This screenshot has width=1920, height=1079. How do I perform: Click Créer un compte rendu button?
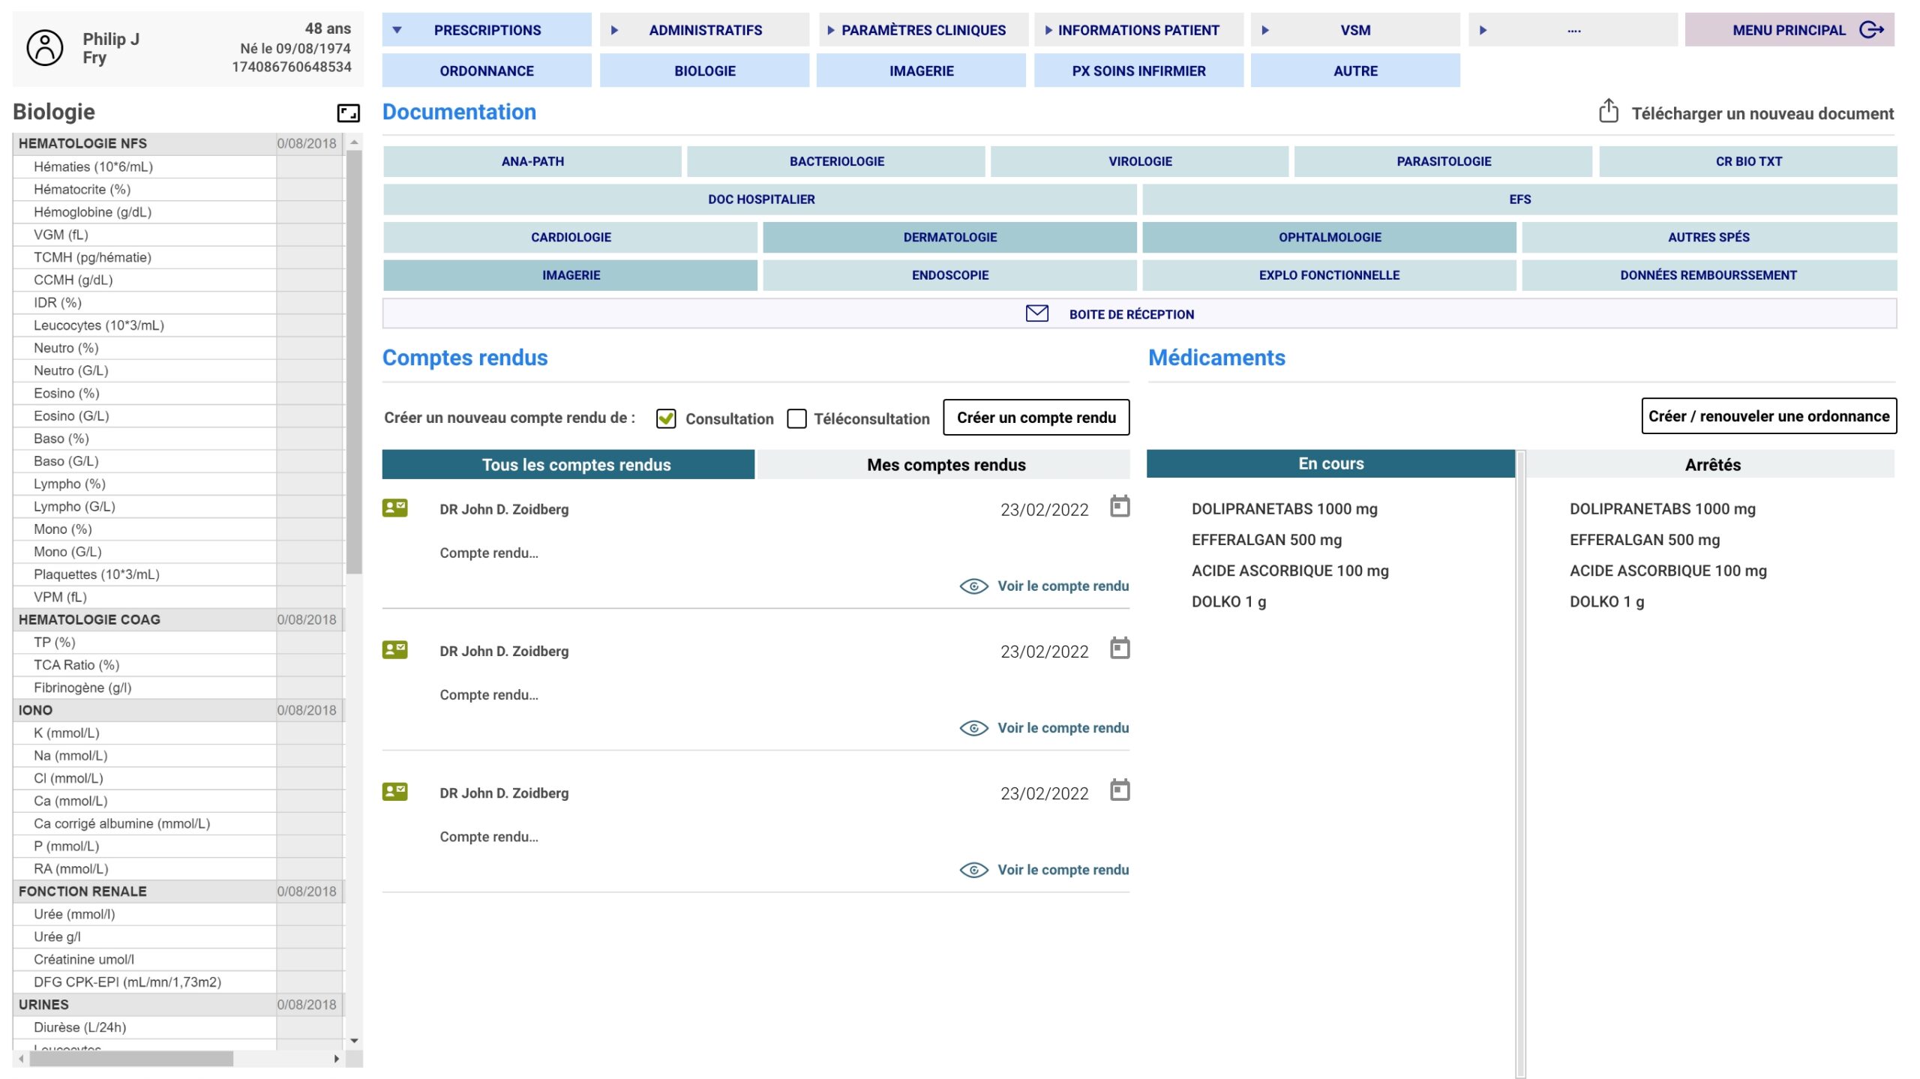[1036, 418]
